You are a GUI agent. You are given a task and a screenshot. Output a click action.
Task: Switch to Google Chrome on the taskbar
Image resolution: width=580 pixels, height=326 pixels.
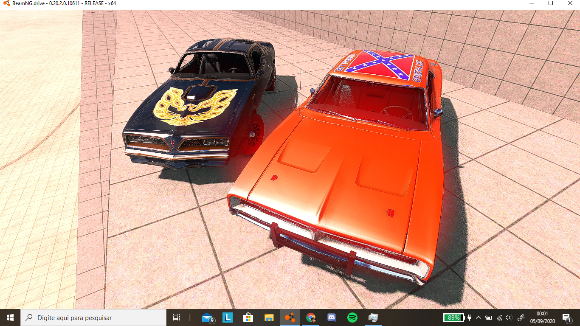click(311, 317)
